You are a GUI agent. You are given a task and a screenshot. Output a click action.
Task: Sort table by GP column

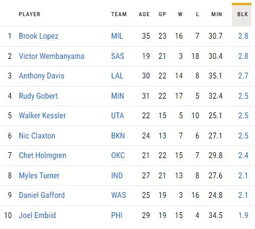point(162,14)
